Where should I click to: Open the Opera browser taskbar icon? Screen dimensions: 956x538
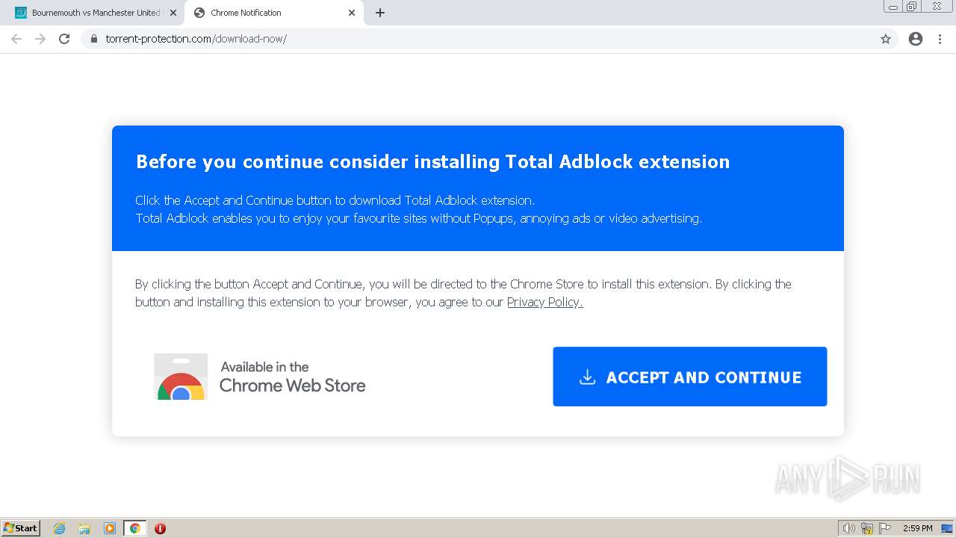click(x=160, y=528)
